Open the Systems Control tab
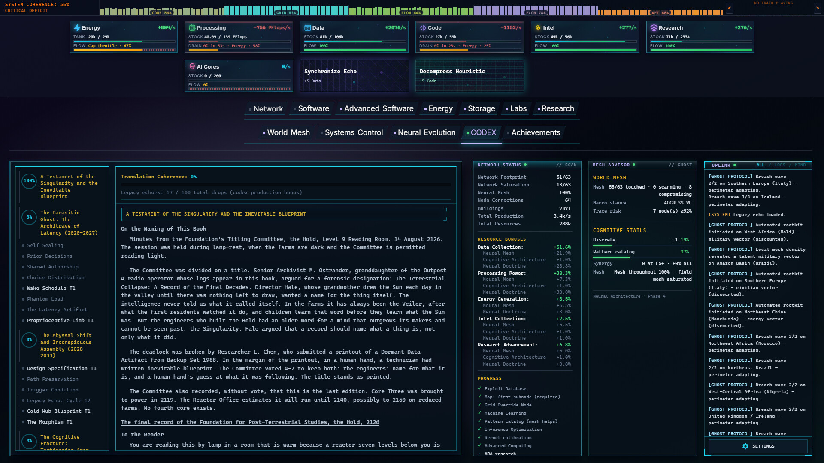 pos(352,133)
